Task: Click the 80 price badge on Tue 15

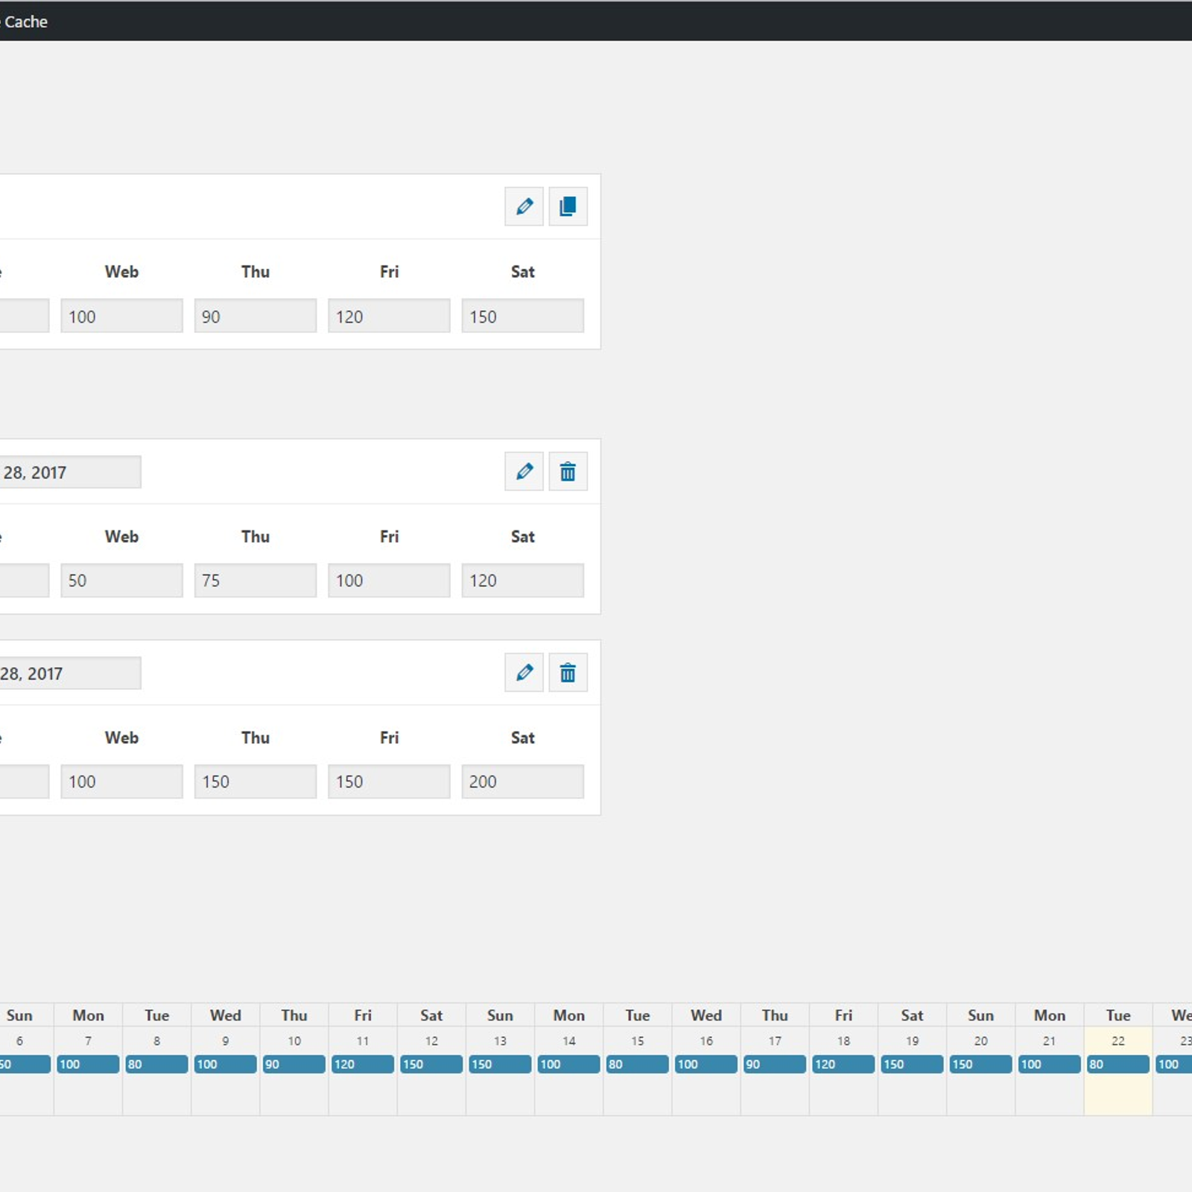Action: tap(638, 1064)
